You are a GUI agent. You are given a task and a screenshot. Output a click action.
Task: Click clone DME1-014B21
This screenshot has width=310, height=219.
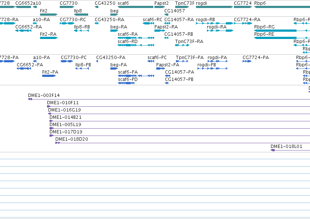coord(180,121)
